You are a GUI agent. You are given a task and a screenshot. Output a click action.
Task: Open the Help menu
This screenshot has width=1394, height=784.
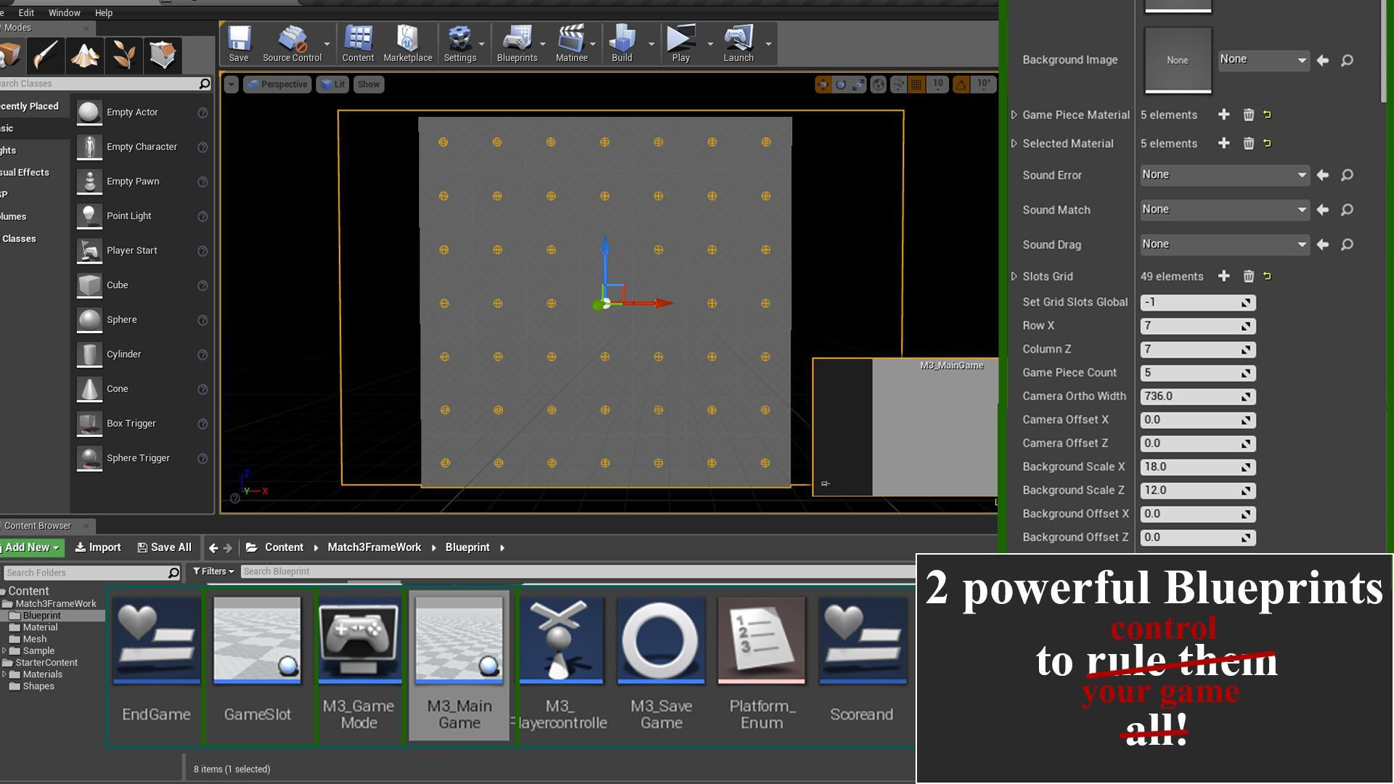[x=104, y=13]
